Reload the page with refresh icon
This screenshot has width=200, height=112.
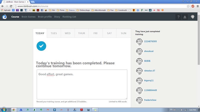click(x=11, y=6)
